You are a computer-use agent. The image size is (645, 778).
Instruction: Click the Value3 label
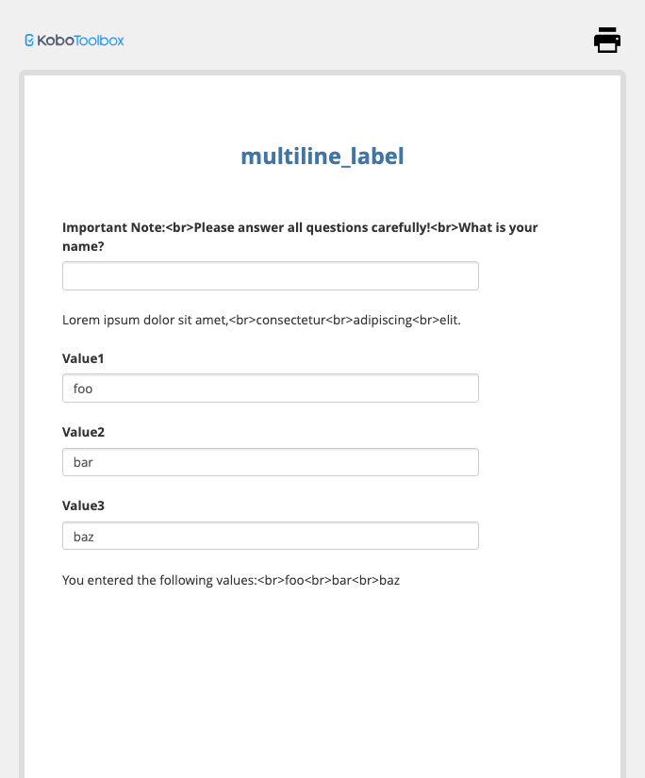click(x=83, y=505)
